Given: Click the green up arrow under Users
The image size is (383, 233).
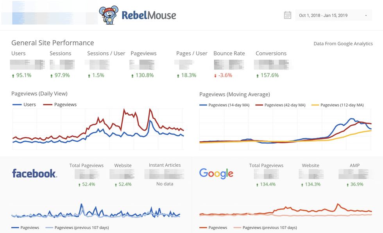Looking at the screenshot, I should (x=13, y=76).
